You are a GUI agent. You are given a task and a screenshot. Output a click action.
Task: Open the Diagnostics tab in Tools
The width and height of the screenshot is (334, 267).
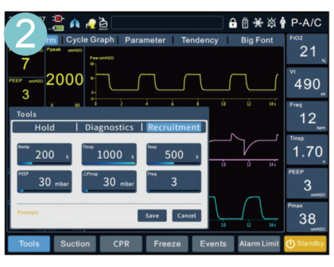click(109, 127)
